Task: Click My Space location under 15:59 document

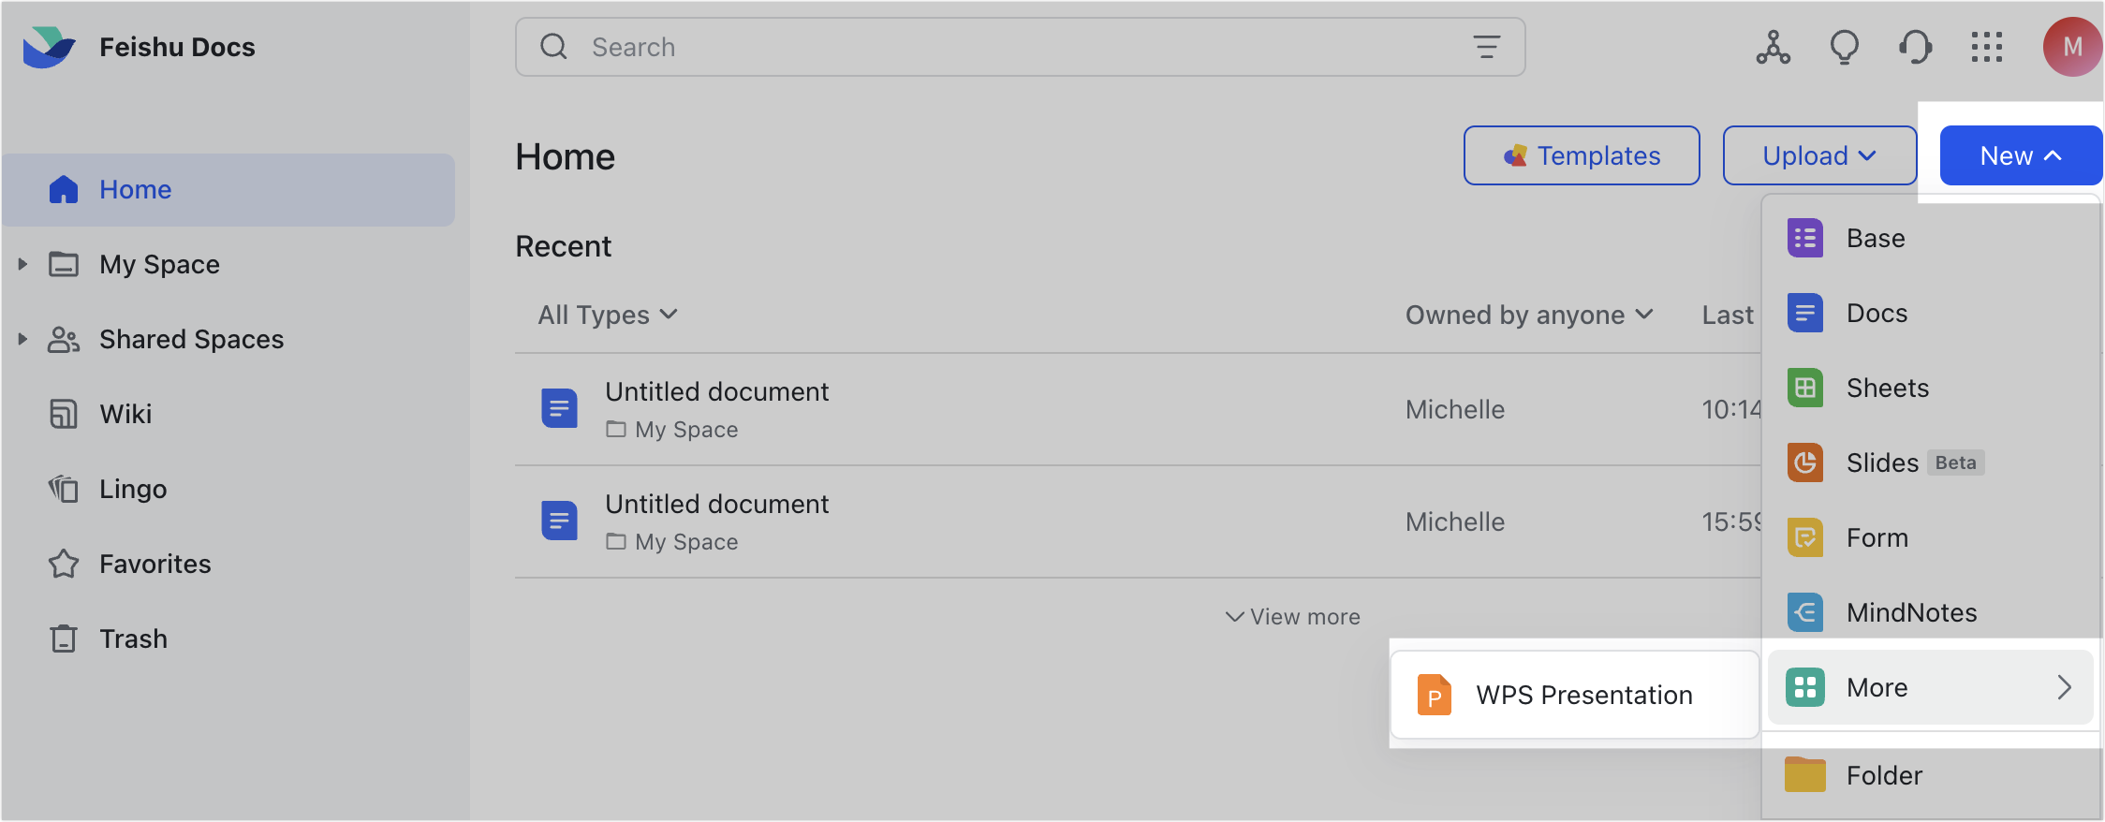Action: pos(672,542)
